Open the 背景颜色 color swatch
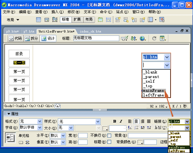Screen dimensions: 193x153 click(140, 142)
